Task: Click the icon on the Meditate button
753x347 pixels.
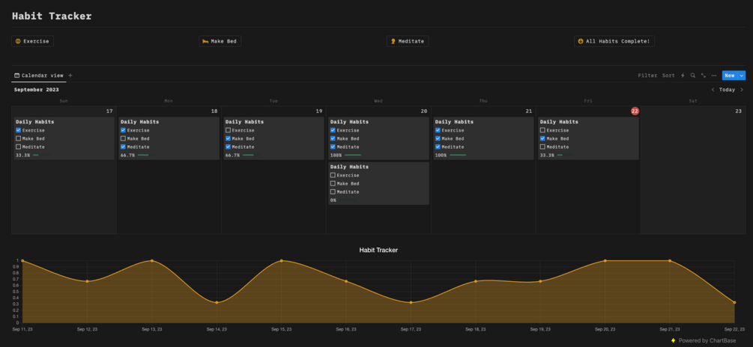Action: pyautogui.click(x=393, y=41)
